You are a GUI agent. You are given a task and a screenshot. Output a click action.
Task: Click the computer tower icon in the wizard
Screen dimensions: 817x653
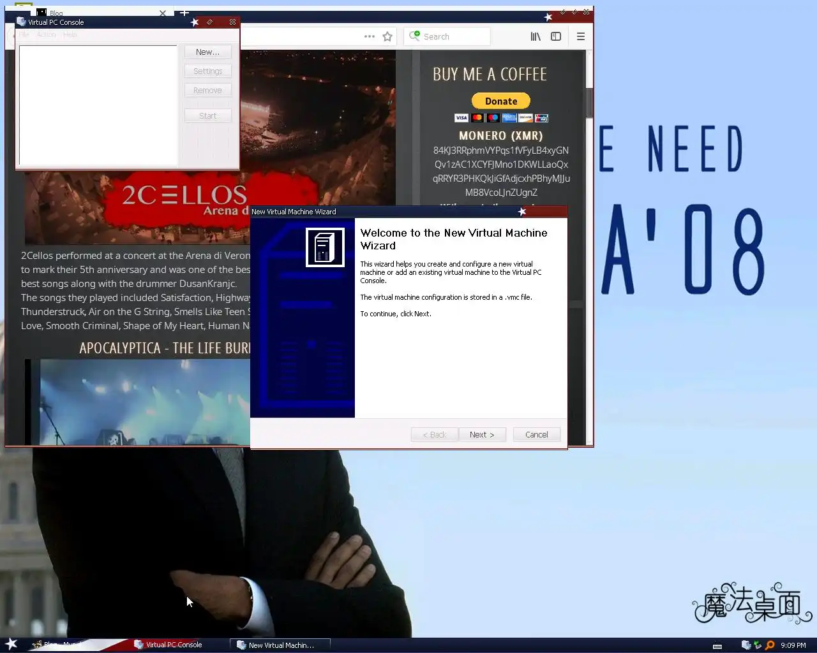click(x=325, y=247)
